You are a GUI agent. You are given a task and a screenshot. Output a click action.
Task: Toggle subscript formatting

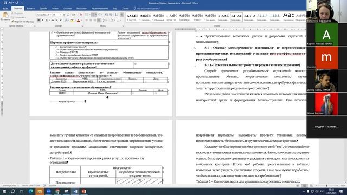[56, 21]
